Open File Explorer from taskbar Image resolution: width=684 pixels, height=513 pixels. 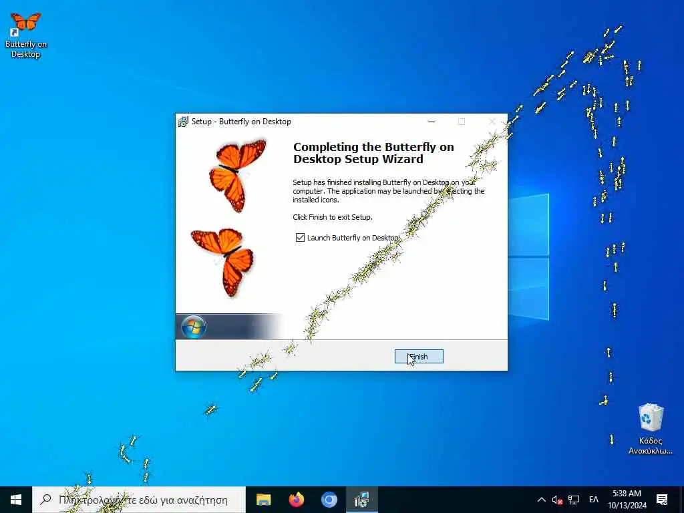click(x=263, y=500)
